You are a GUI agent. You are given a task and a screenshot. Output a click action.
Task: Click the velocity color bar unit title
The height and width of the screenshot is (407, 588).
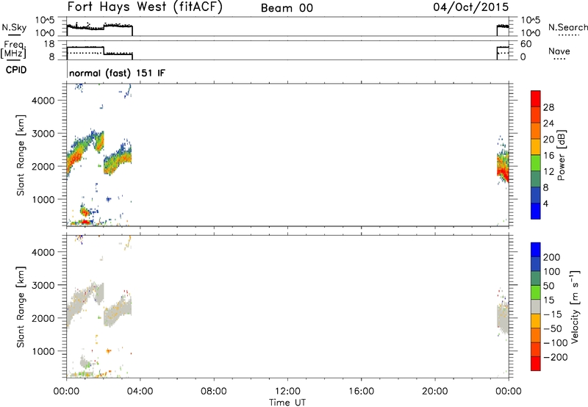(575, 306)
